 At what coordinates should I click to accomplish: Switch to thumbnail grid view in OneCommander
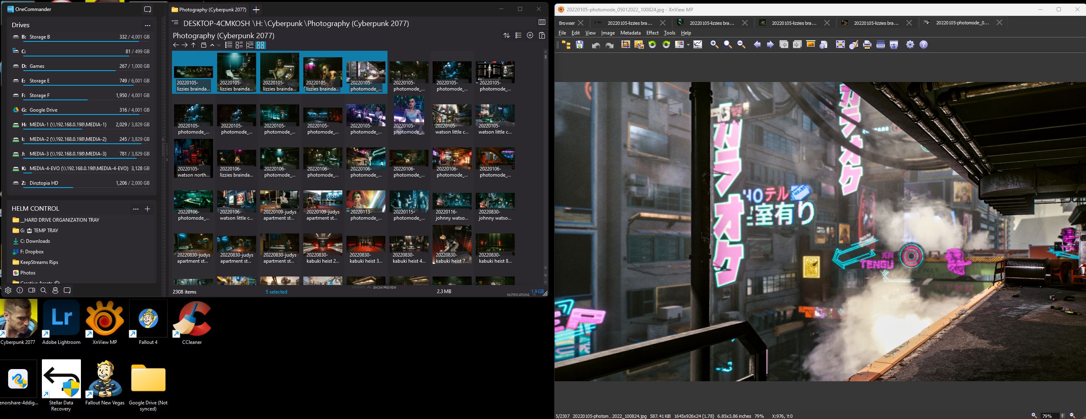click(x=261, y=45)
